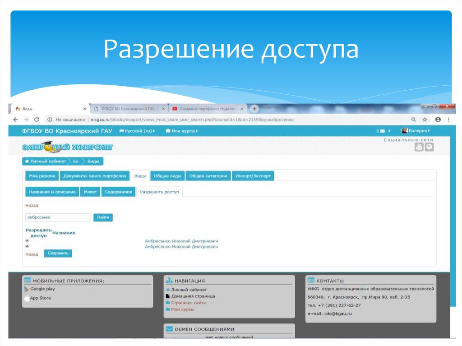Open the Импорт/Экспорт tab
The height and width of the screenshot is (346, 462).
point(254,176)
